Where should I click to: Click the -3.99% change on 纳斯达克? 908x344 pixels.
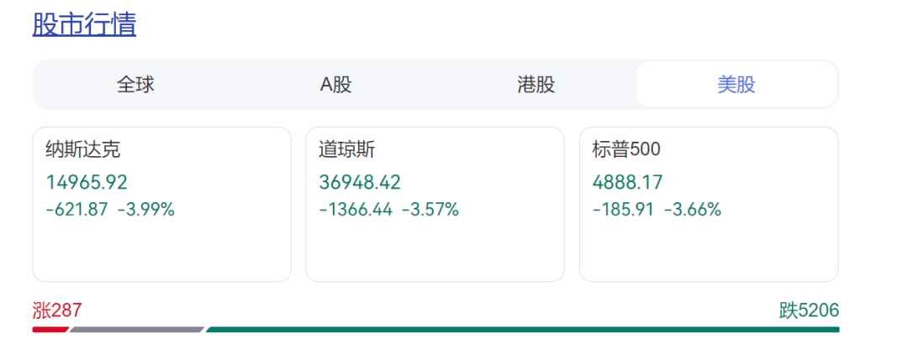pos(146,210)
